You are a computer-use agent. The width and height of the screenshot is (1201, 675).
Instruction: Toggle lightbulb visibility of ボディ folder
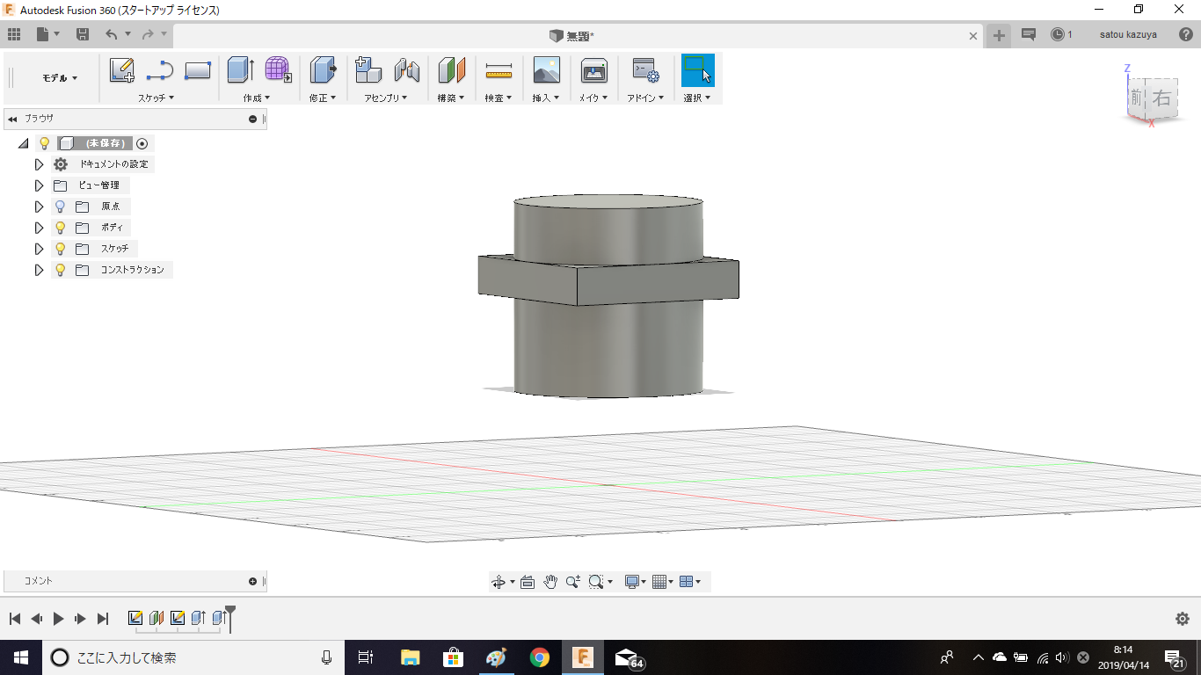(60, 228)
